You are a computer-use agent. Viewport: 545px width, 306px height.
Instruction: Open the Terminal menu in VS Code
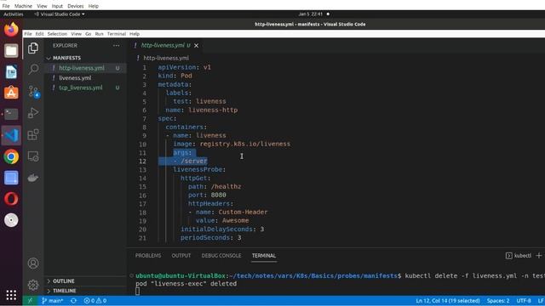[x=117, y=34]
